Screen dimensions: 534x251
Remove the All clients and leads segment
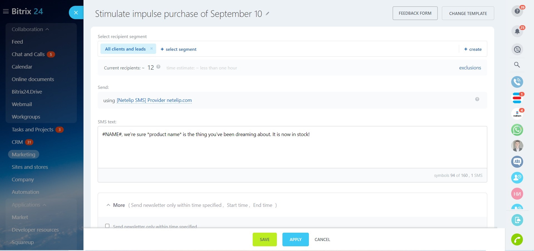tap(151, 49)
